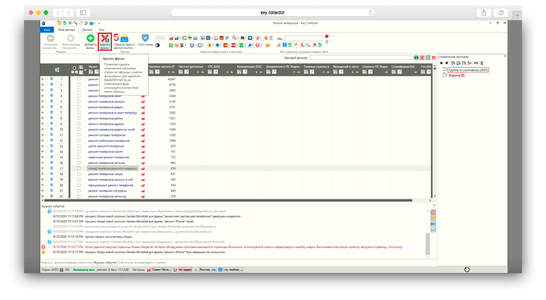Screen dimensions: 546x300
Task: Check the checkbox for row 12
Action: coord(79,140)
